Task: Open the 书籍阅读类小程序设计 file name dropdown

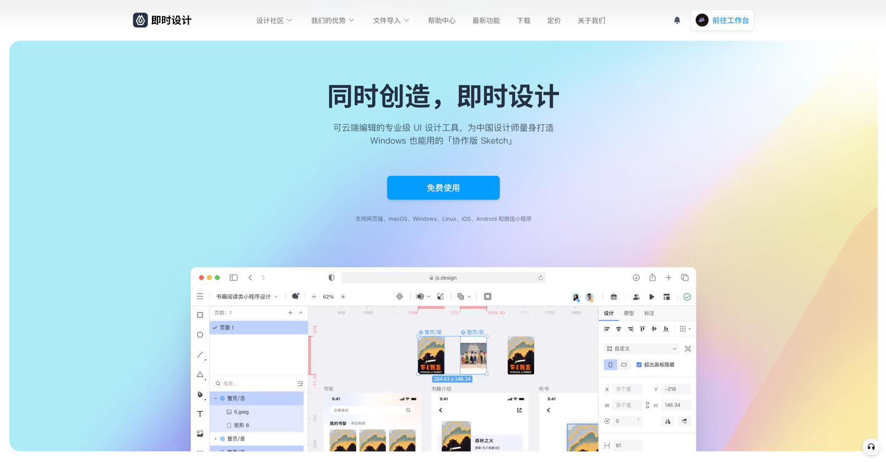Action: point(247,297)
